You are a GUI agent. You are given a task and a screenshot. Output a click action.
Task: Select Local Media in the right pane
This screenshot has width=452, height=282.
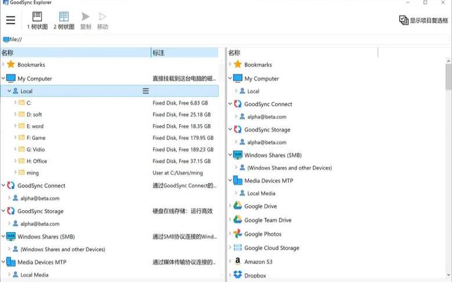[x=261, y=193]
